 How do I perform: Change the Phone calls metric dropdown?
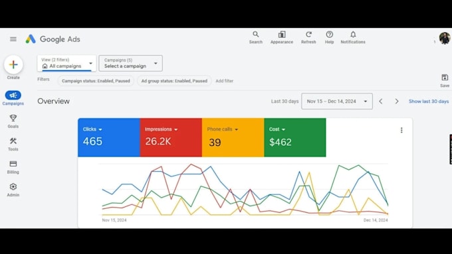click(x=223, y=129)
